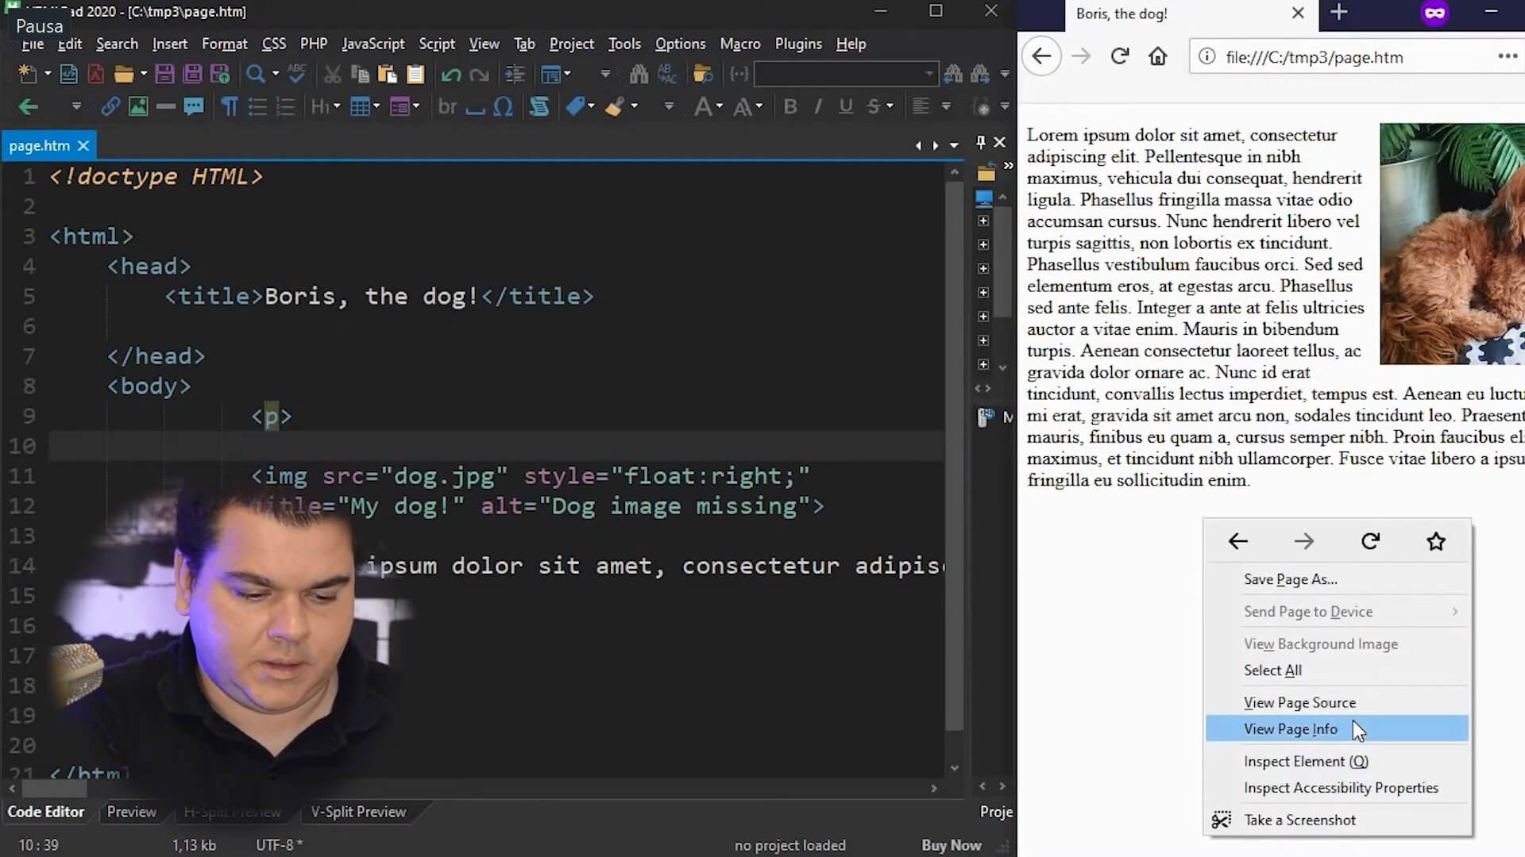This screenshot has height=857, width=1525.
Task: Open the Search tool in the toolbar
Action: click(x=256, y=74)
